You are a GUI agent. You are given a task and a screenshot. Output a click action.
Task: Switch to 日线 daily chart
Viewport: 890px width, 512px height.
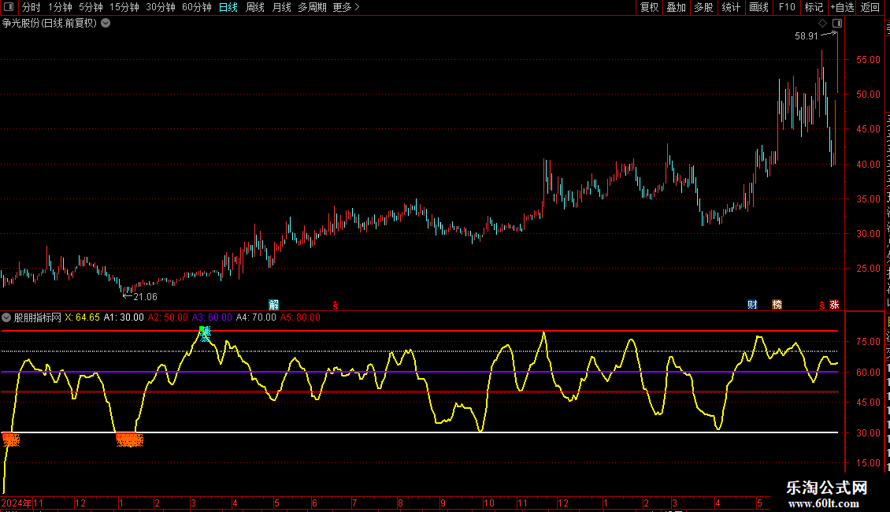pos(228,7)
